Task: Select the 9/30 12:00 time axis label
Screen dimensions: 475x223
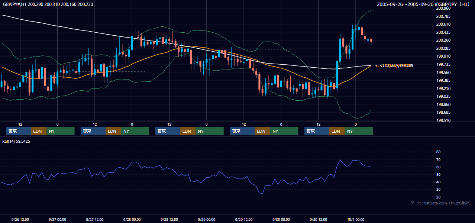Action: pyautogui.click(x=318, y=220)
